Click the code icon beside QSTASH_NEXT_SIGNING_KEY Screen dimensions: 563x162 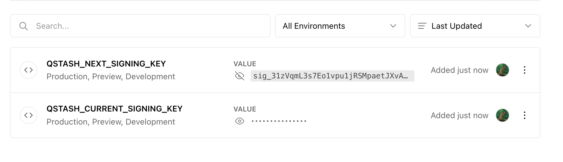pos(28,70)
